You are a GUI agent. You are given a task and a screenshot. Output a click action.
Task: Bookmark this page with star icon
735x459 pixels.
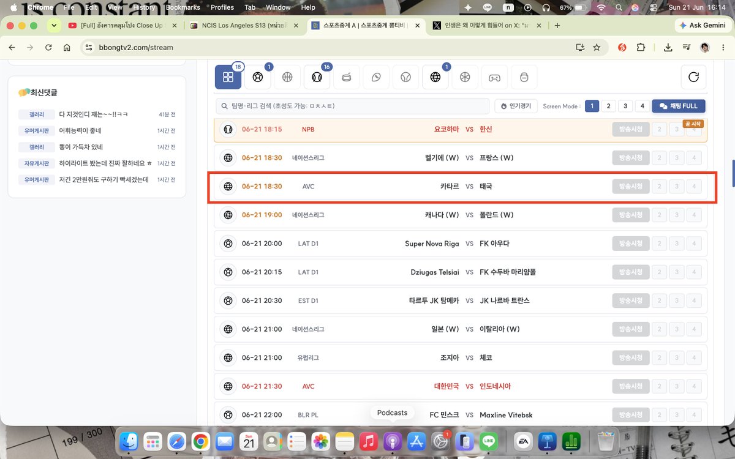597,47
